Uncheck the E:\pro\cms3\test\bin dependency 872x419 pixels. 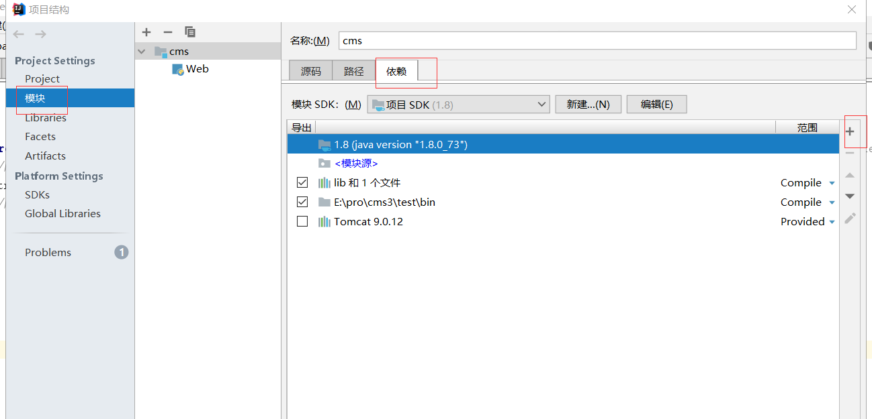[x=302, y=202]
